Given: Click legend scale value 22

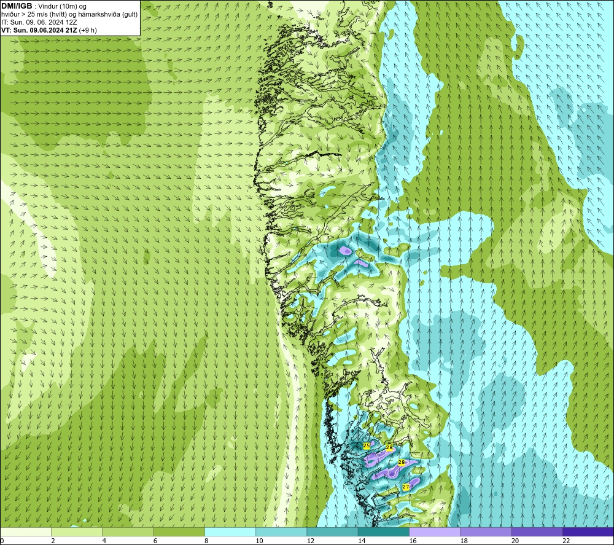Looking at the screenshot, I should point(566,541).
